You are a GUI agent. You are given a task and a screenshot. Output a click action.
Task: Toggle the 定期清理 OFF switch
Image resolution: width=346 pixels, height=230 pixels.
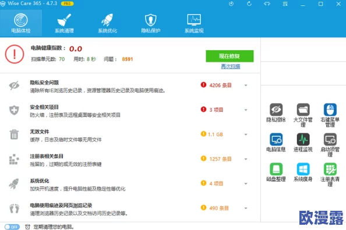pos(12,227)
